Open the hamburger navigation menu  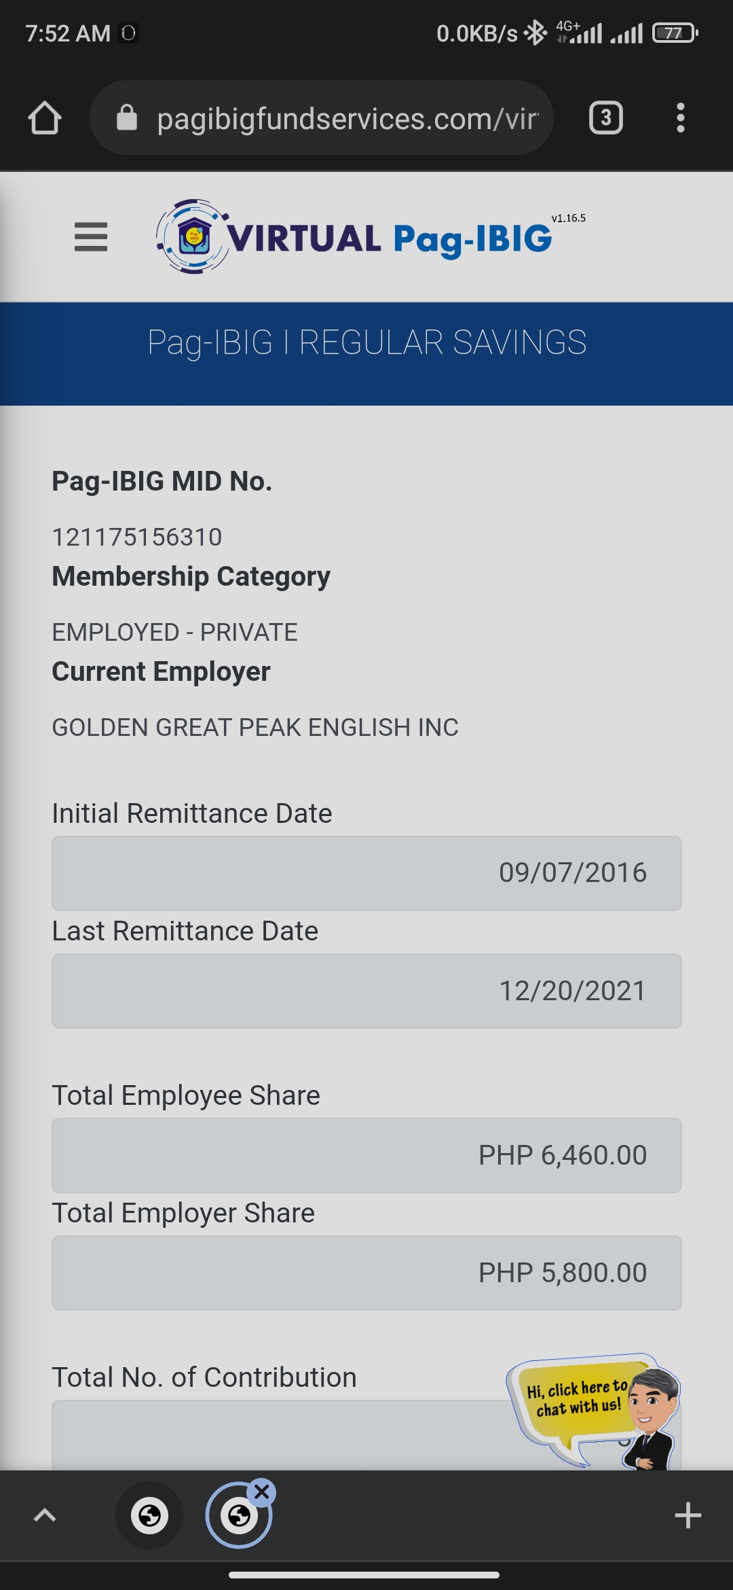point(91,237)
